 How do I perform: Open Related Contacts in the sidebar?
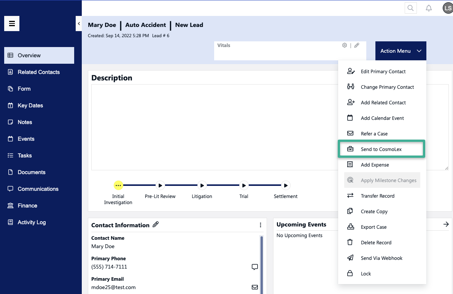coord(39,72)
